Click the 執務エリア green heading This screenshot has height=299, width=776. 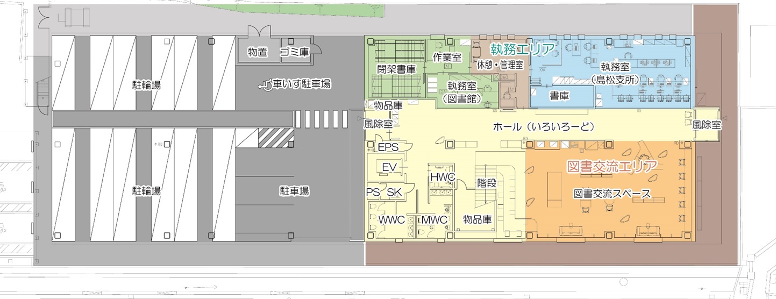click(522, 49)
